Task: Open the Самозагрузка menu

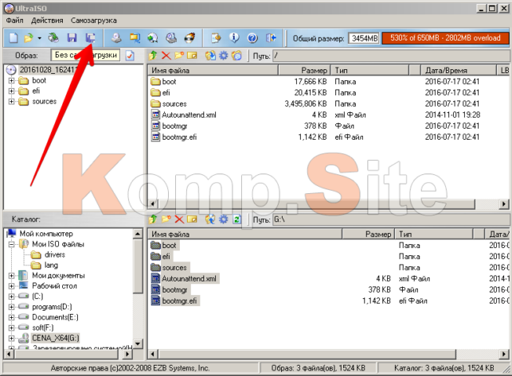Action: [x=93, y=21]
